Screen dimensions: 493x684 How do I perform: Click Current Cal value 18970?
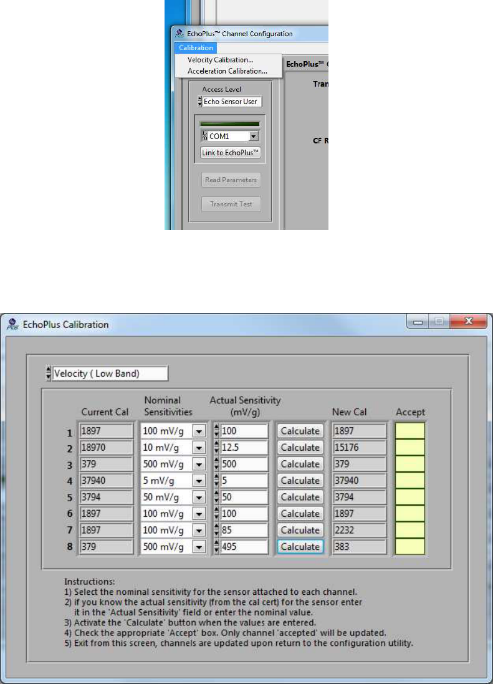pyautogui.click(x=107, y=448)
